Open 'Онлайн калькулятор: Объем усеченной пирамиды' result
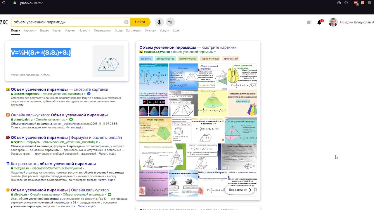This screenshot has height=210, width=374. 59,115
